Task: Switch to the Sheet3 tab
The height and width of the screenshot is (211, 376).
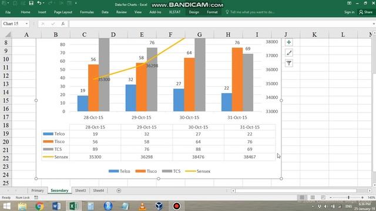Action: [80, 190]
